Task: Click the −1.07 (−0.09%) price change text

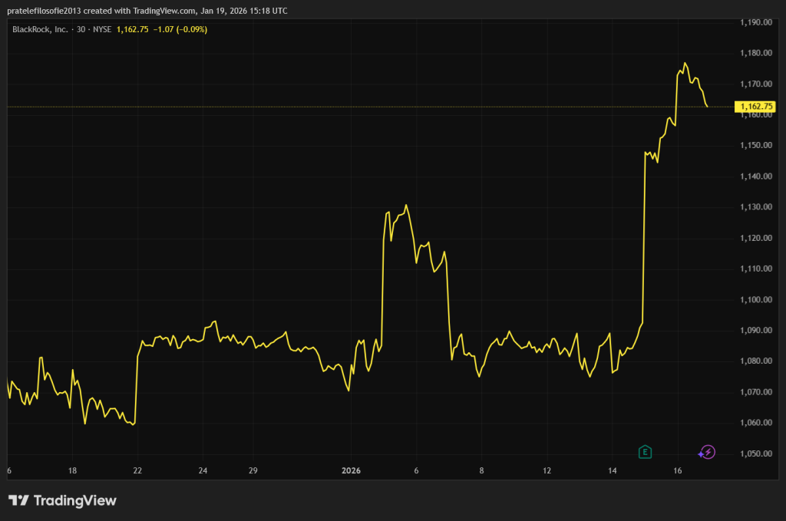Action: click(179, 29)
